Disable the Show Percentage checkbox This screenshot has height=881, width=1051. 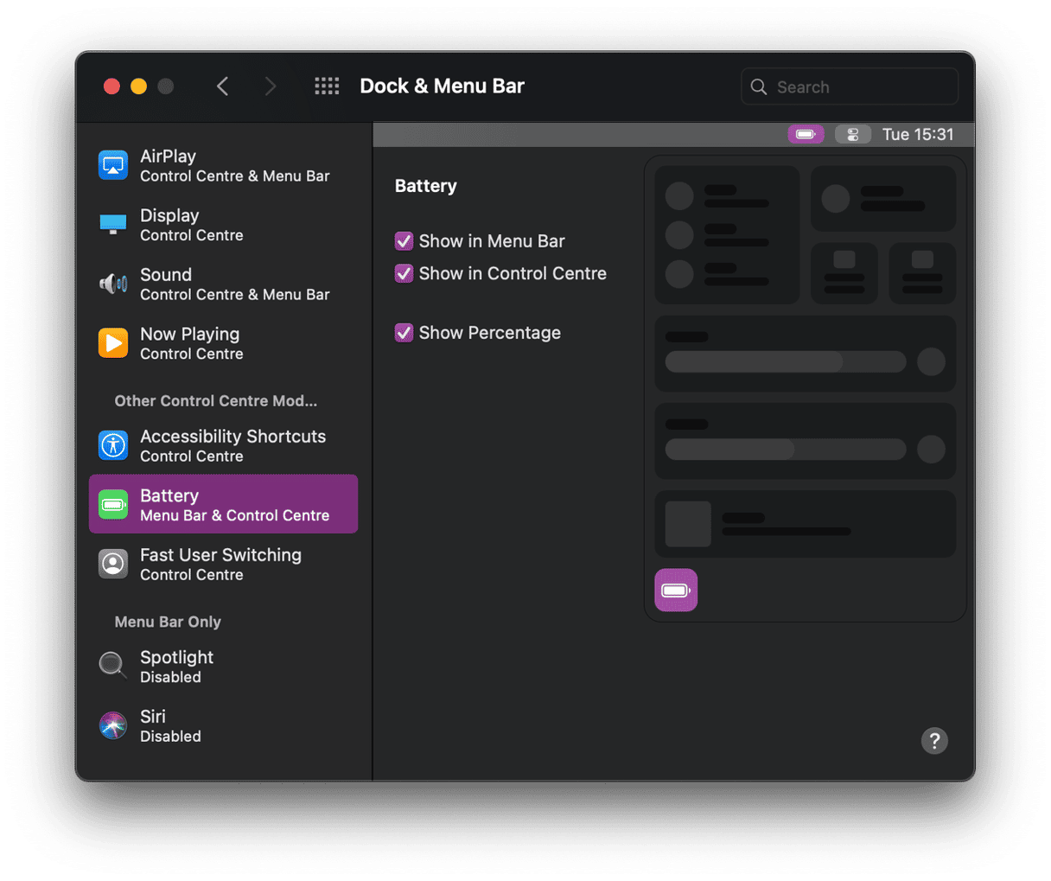coord(404,333)
